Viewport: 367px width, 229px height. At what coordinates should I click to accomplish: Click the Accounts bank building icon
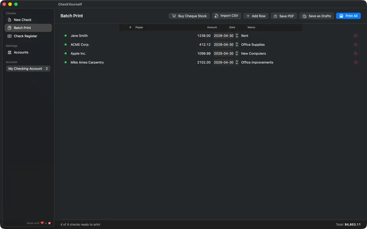pyautogui.click(x=9, y=52)
